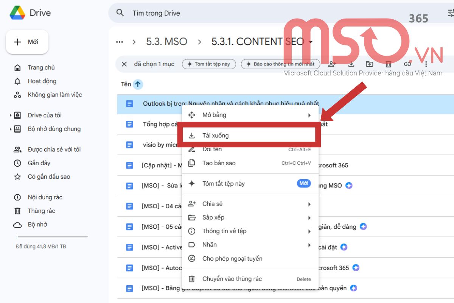This screenshot has width=454, height=303.
Task: Click Tóm tắt tệp này chip in toolbar
Action: (x=209, y=64)
